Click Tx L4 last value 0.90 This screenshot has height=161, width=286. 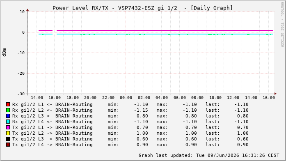(x=243, y=145)
